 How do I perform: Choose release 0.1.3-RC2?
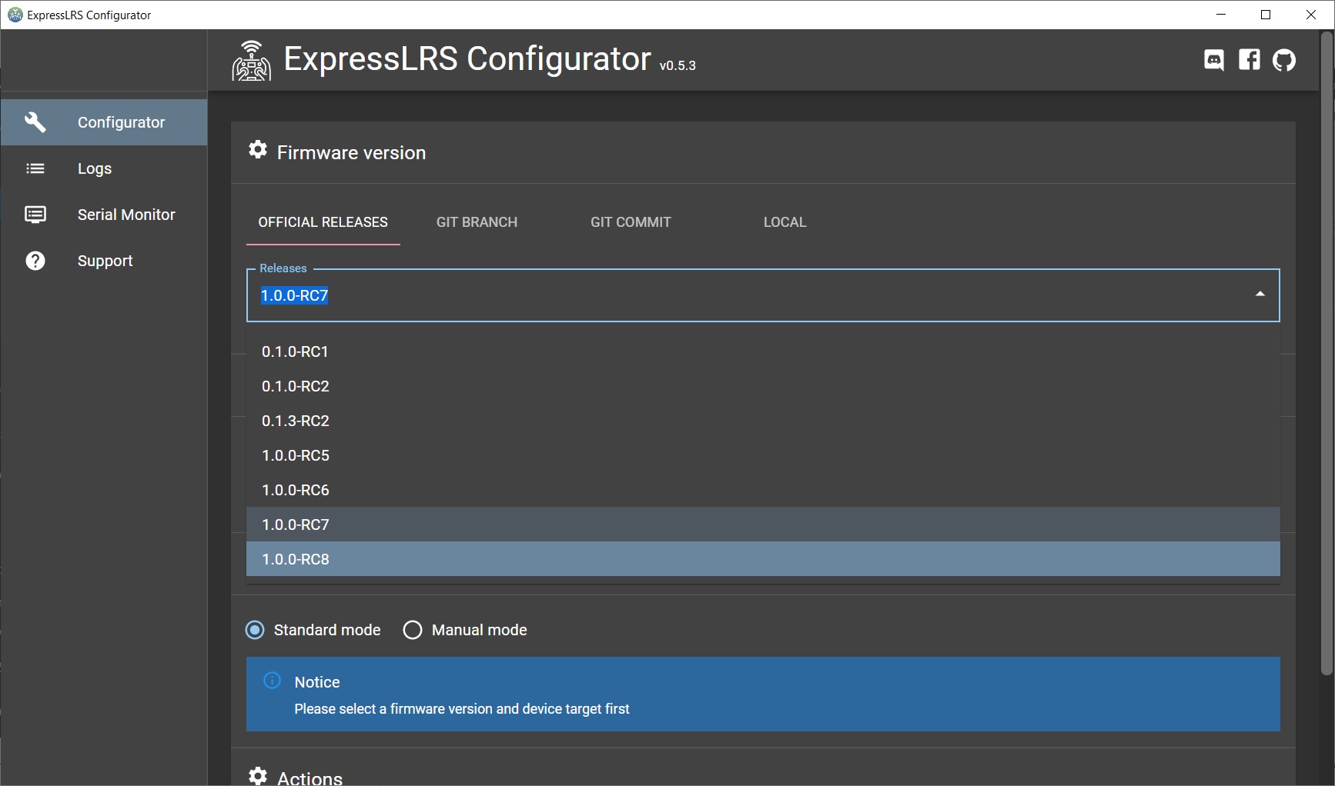763,421
